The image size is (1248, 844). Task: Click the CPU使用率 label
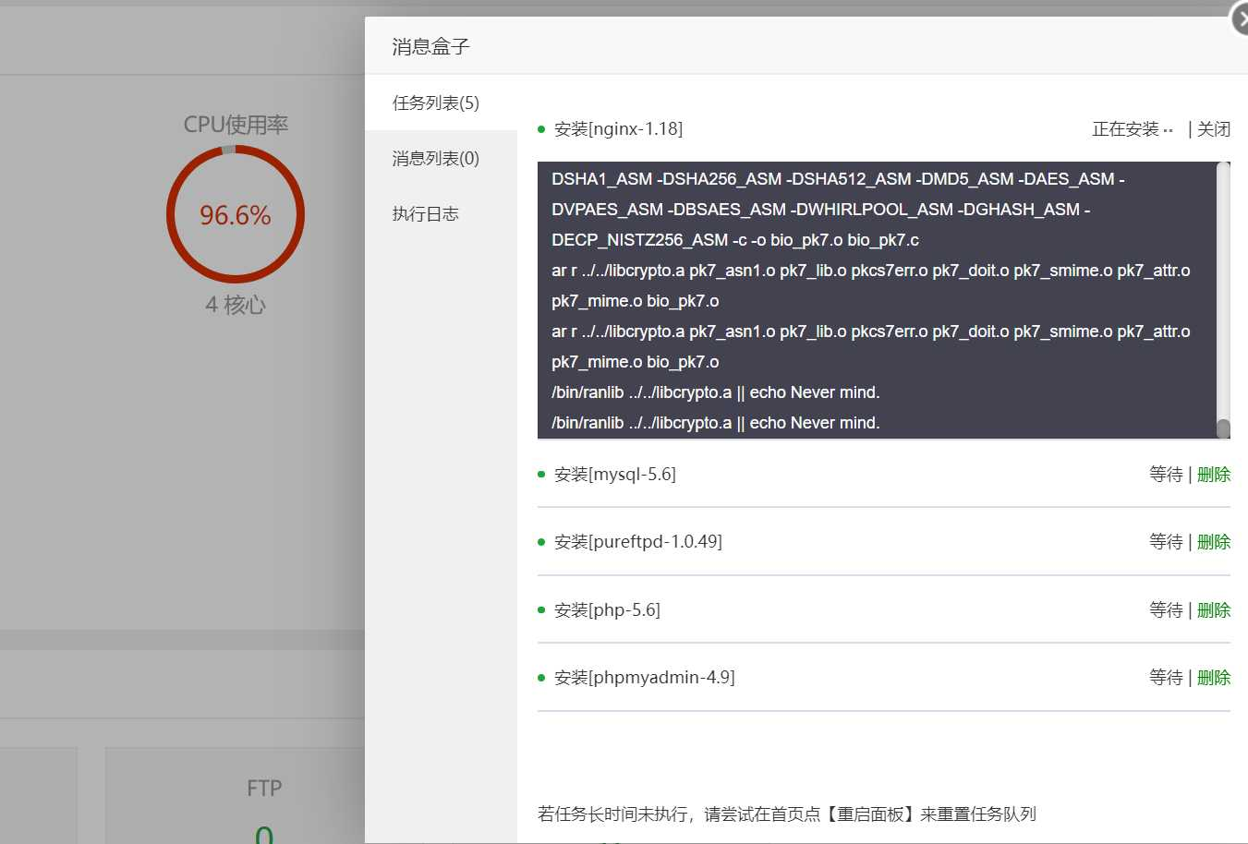click(236, 125)
